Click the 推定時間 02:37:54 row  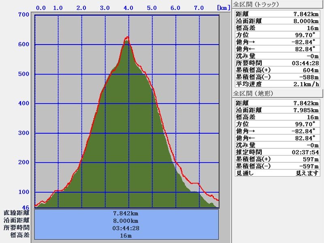pyautogui.click(x=277, y=152)
